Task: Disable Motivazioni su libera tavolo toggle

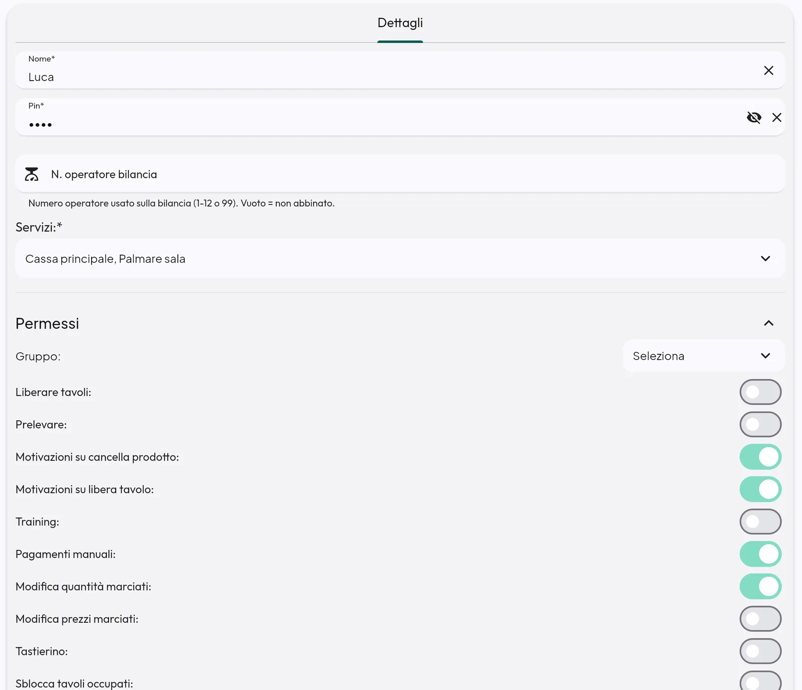Action: tap(760, 489)
